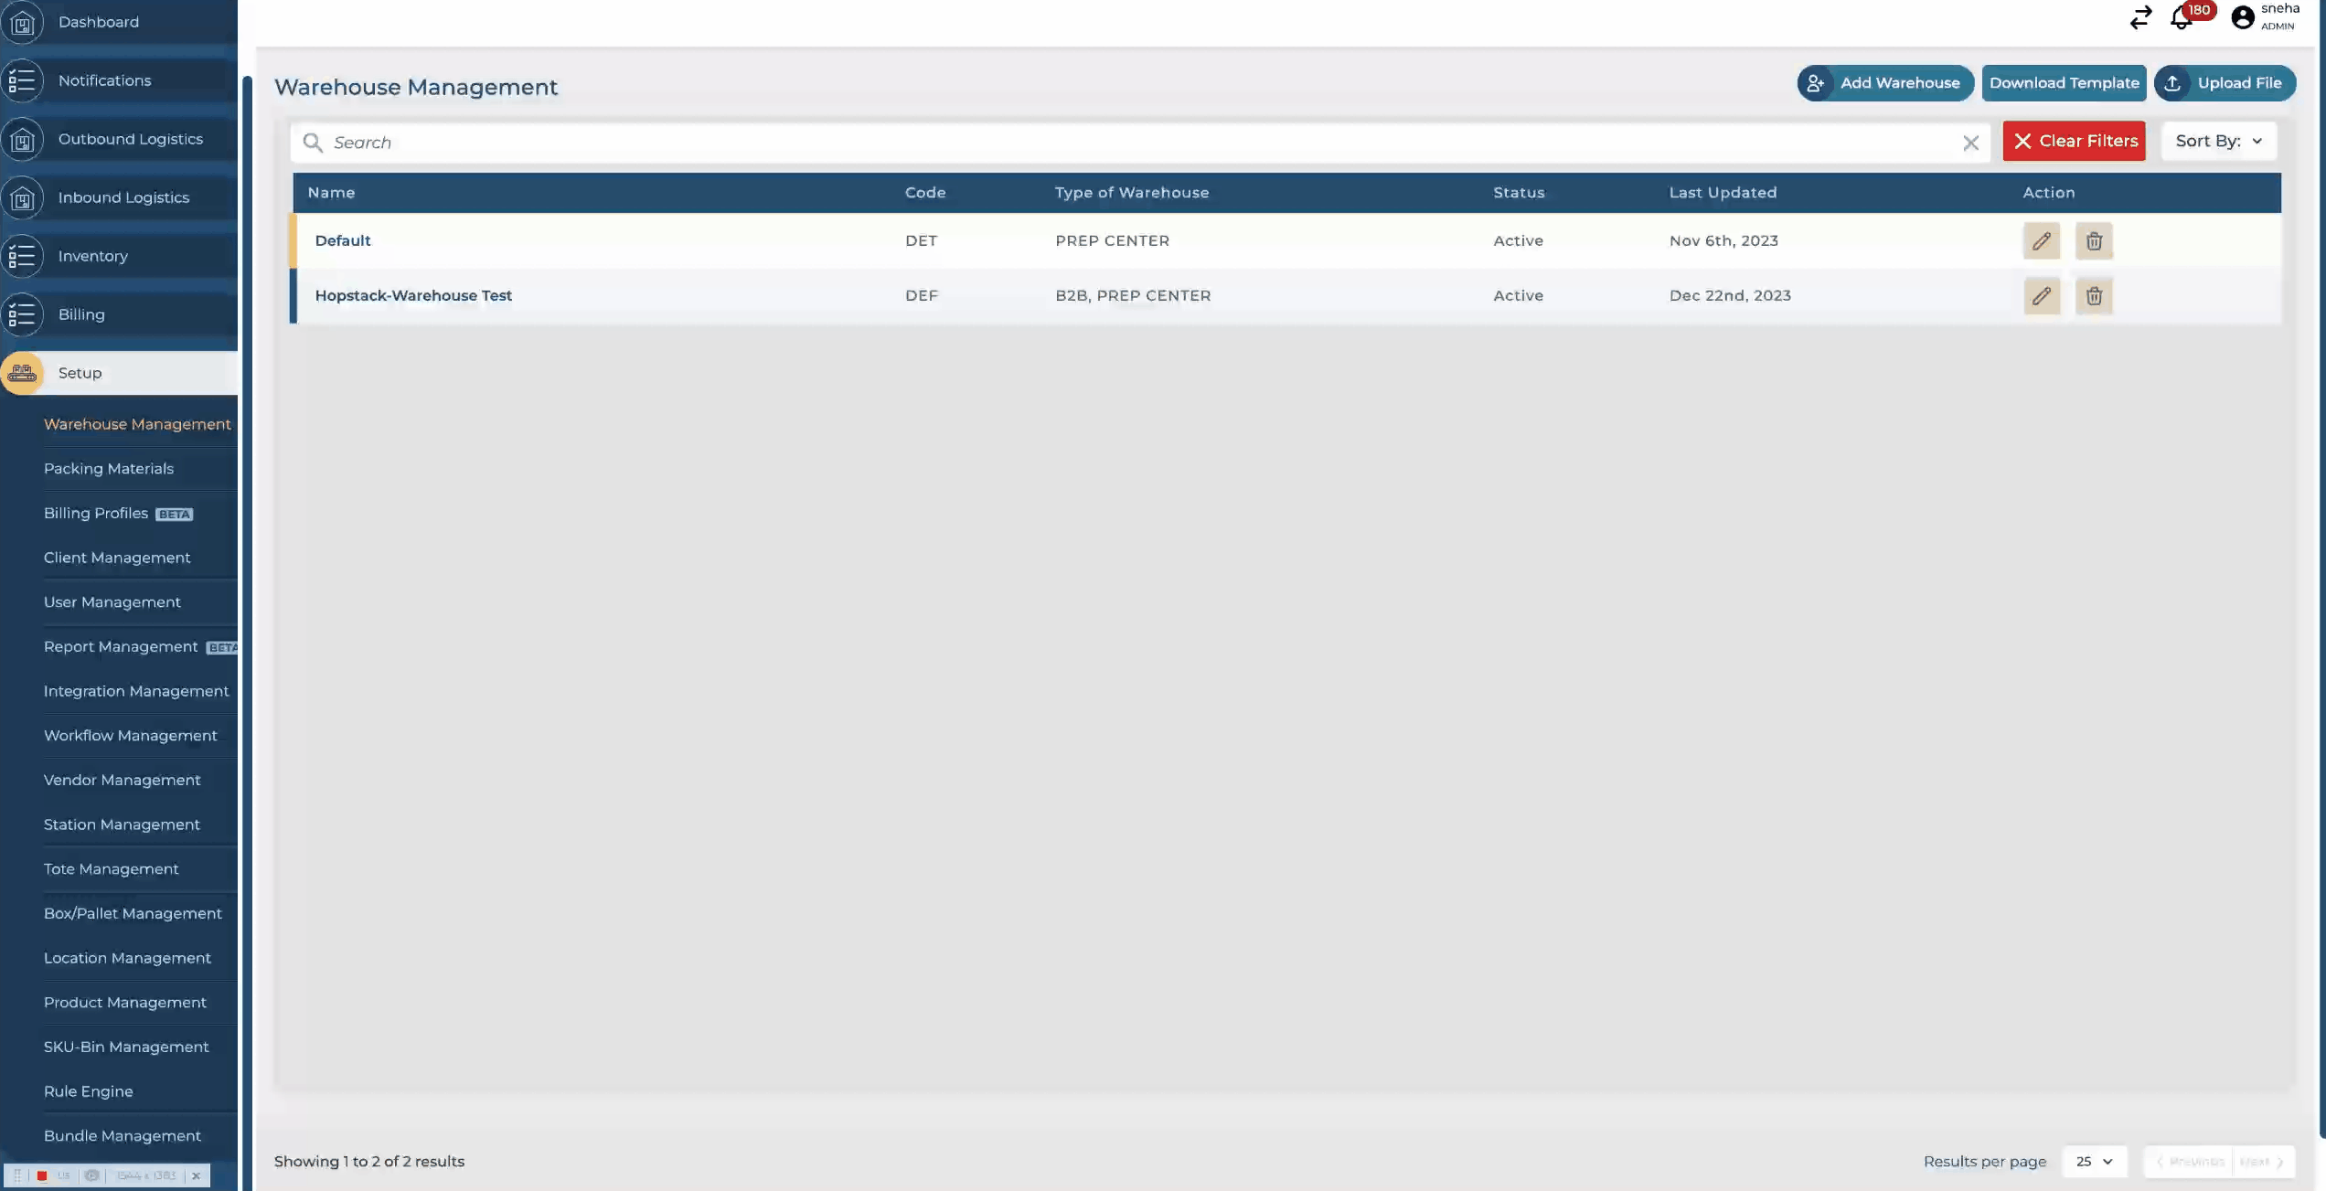Click the Setup sidebar icon

[x=22, y=373]
